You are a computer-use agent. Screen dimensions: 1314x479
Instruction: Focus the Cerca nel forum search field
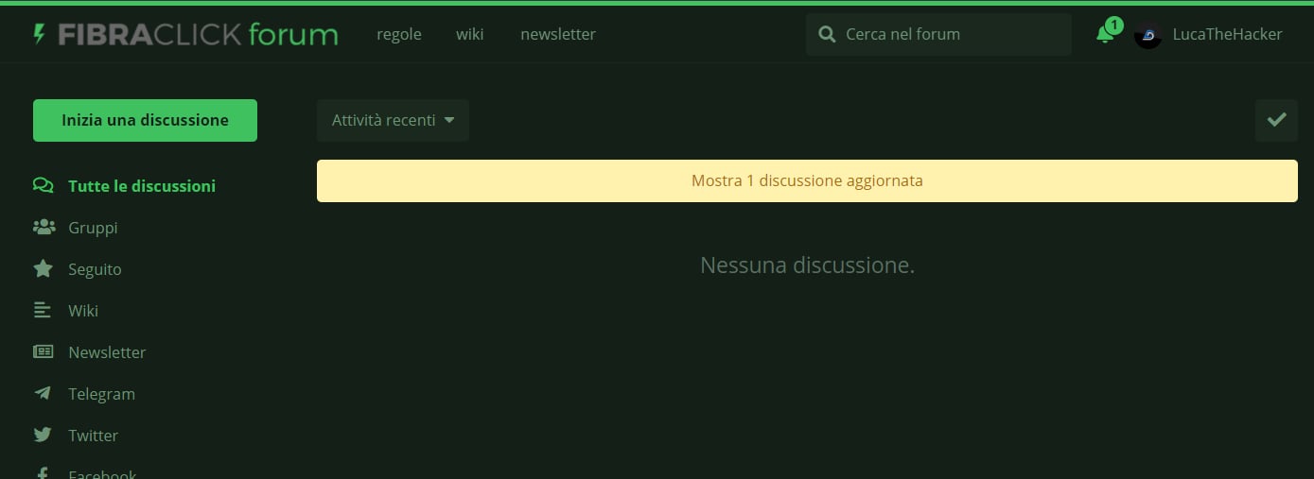click(951, 35)
